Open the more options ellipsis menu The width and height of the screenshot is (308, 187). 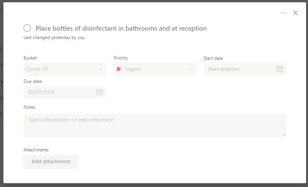tap(283, 13)
